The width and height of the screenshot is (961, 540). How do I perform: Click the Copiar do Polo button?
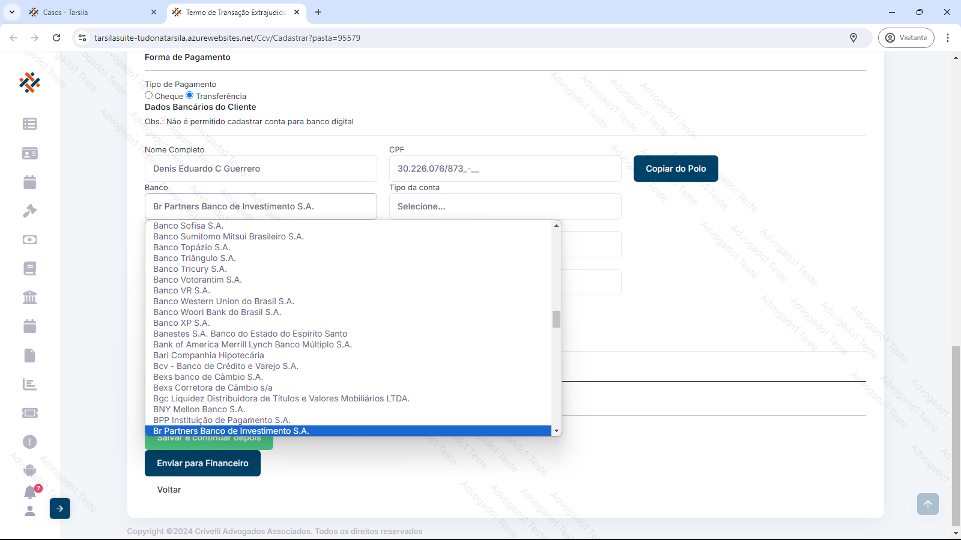tap(676, 169)
